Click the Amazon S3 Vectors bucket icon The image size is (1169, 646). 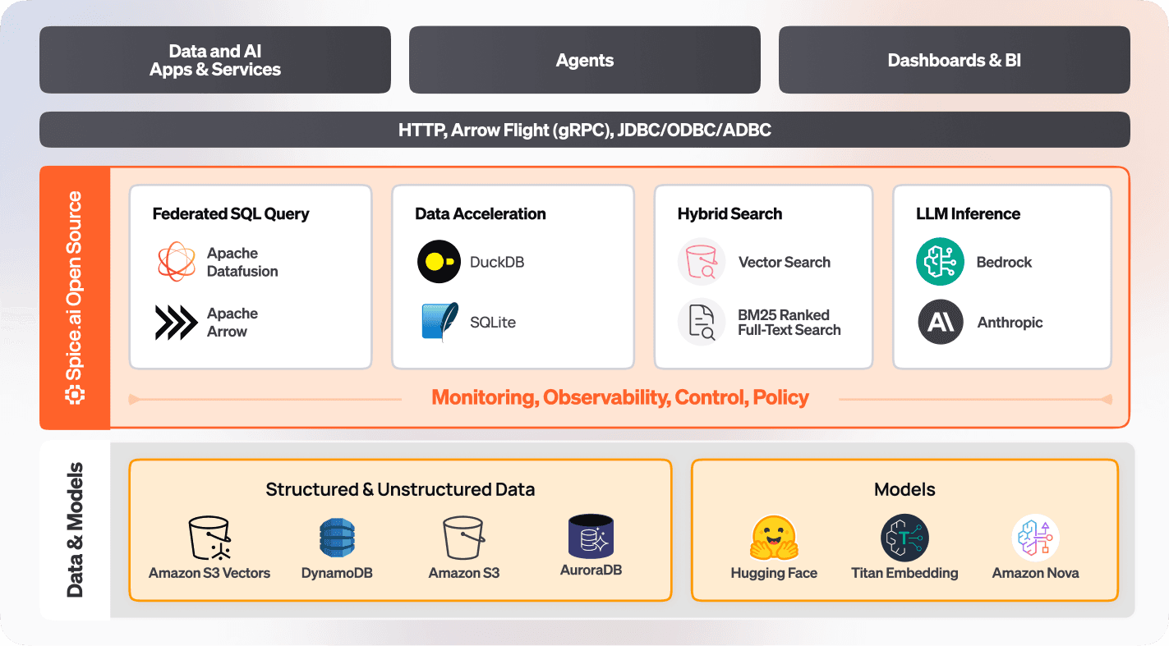(209, 538)
